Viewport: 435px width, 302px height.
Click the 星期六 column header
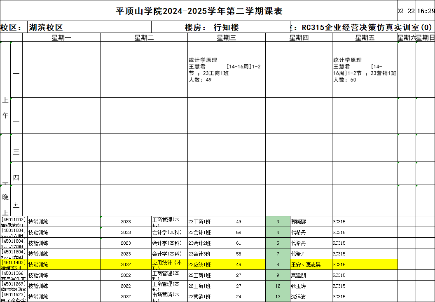coord(407,37)
